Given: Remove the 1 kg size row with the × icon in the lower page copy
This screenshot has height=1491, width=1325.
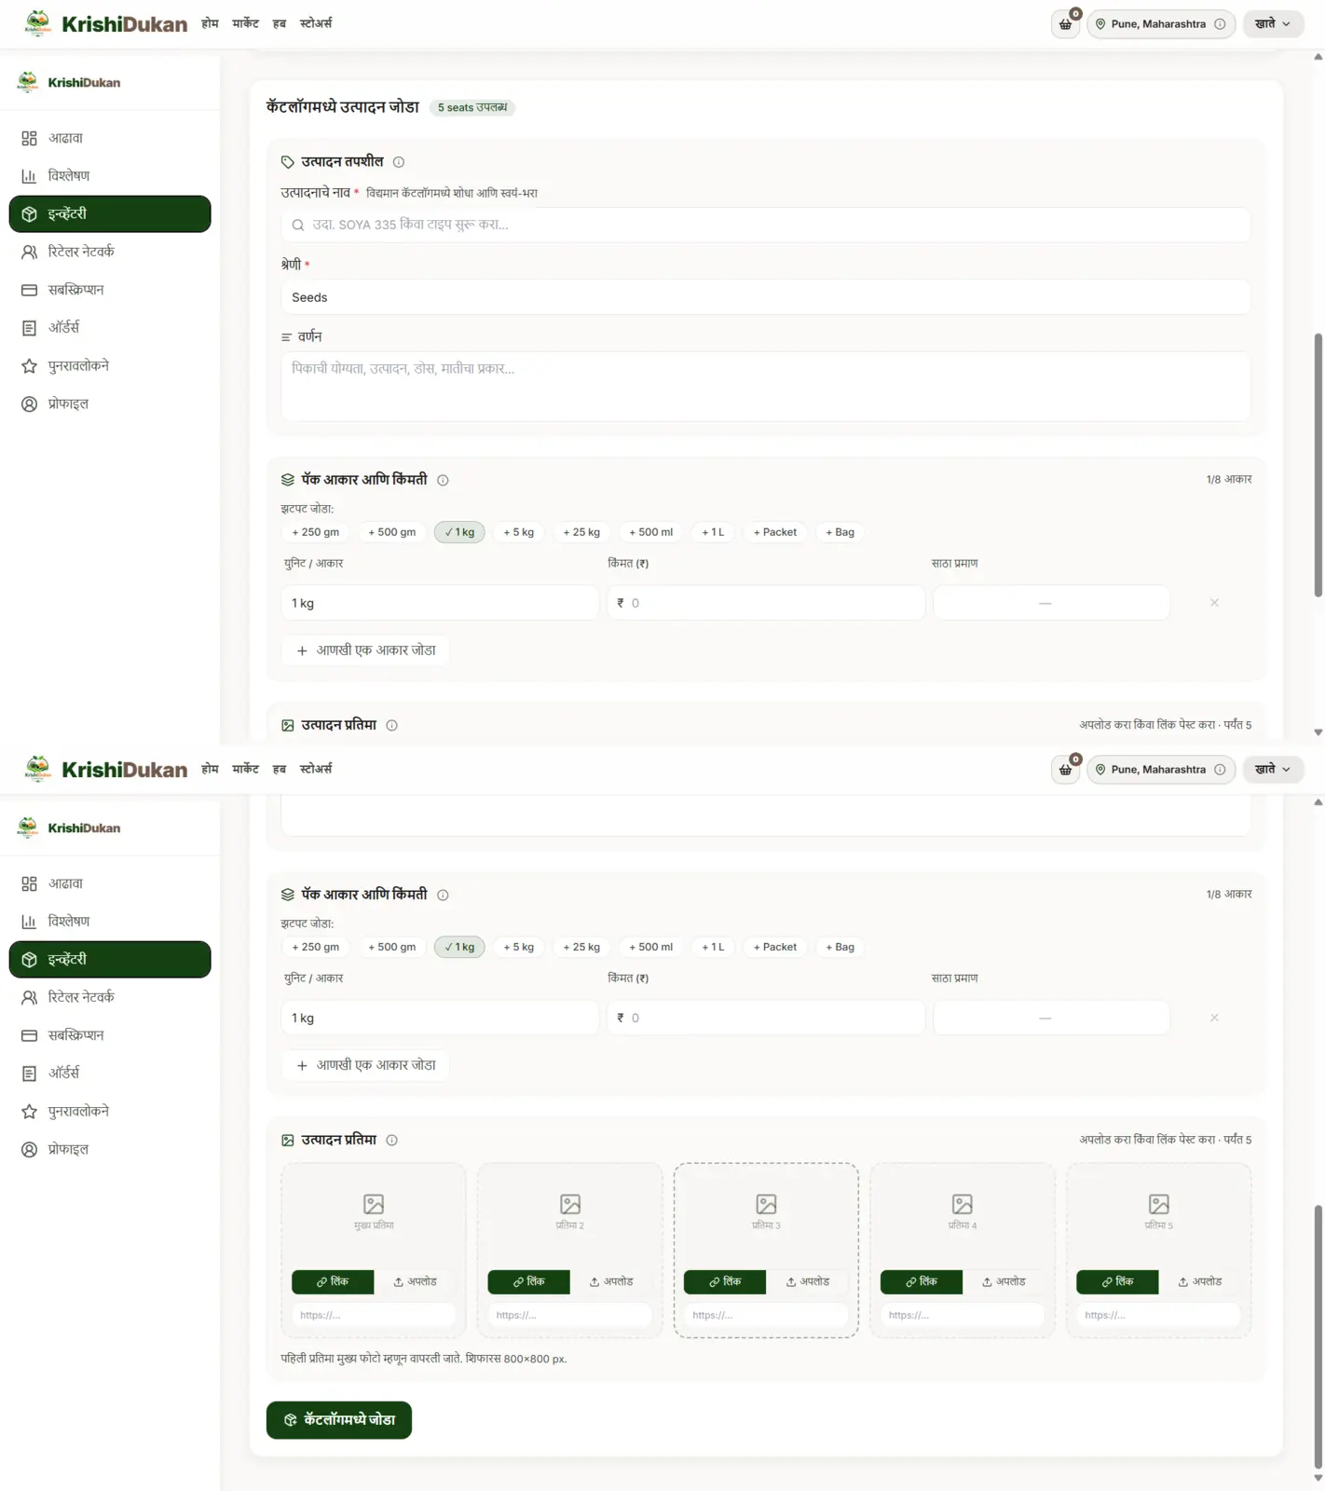Looking at the screenshot, I should (1214, 1018).
